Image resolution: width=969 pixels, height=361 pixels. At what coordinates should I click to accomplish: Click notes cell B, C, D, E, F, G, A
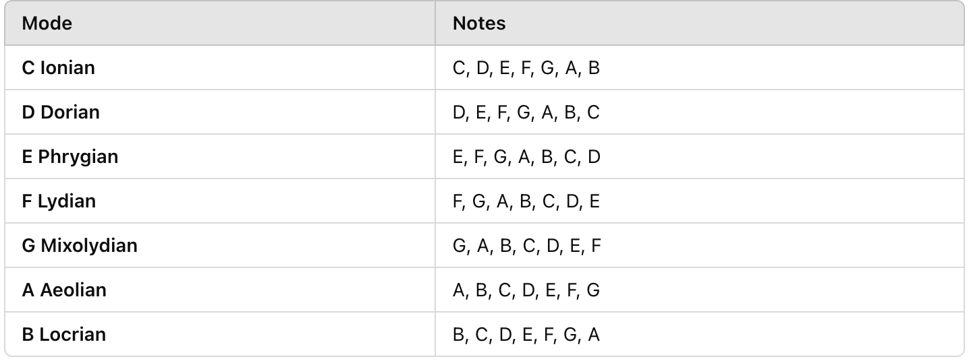click(526, 335)
